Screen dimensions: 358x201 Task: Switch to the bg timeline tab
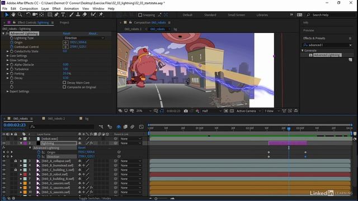(x=87, y=118)
